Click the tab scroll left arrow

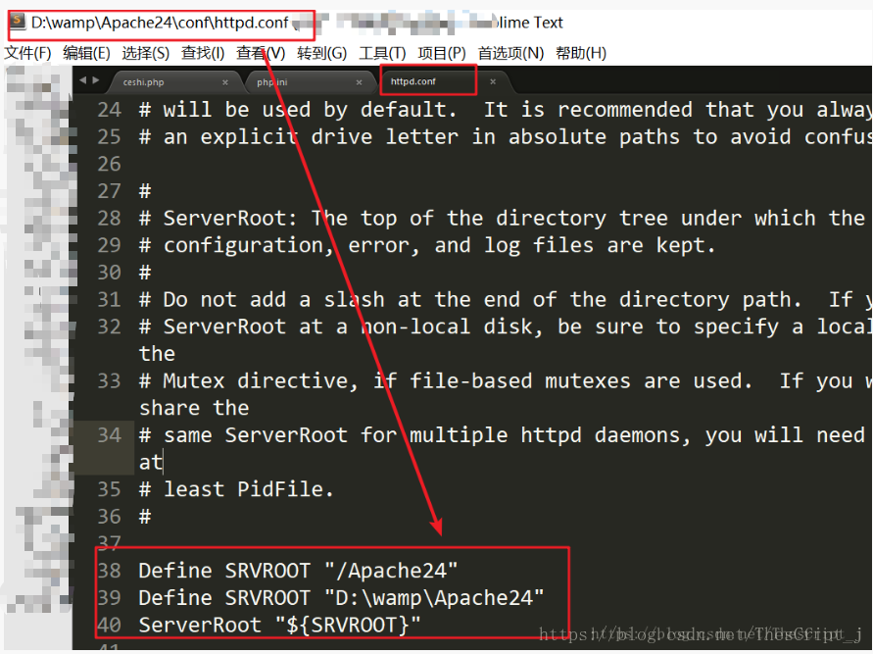(x=83, y=80)
